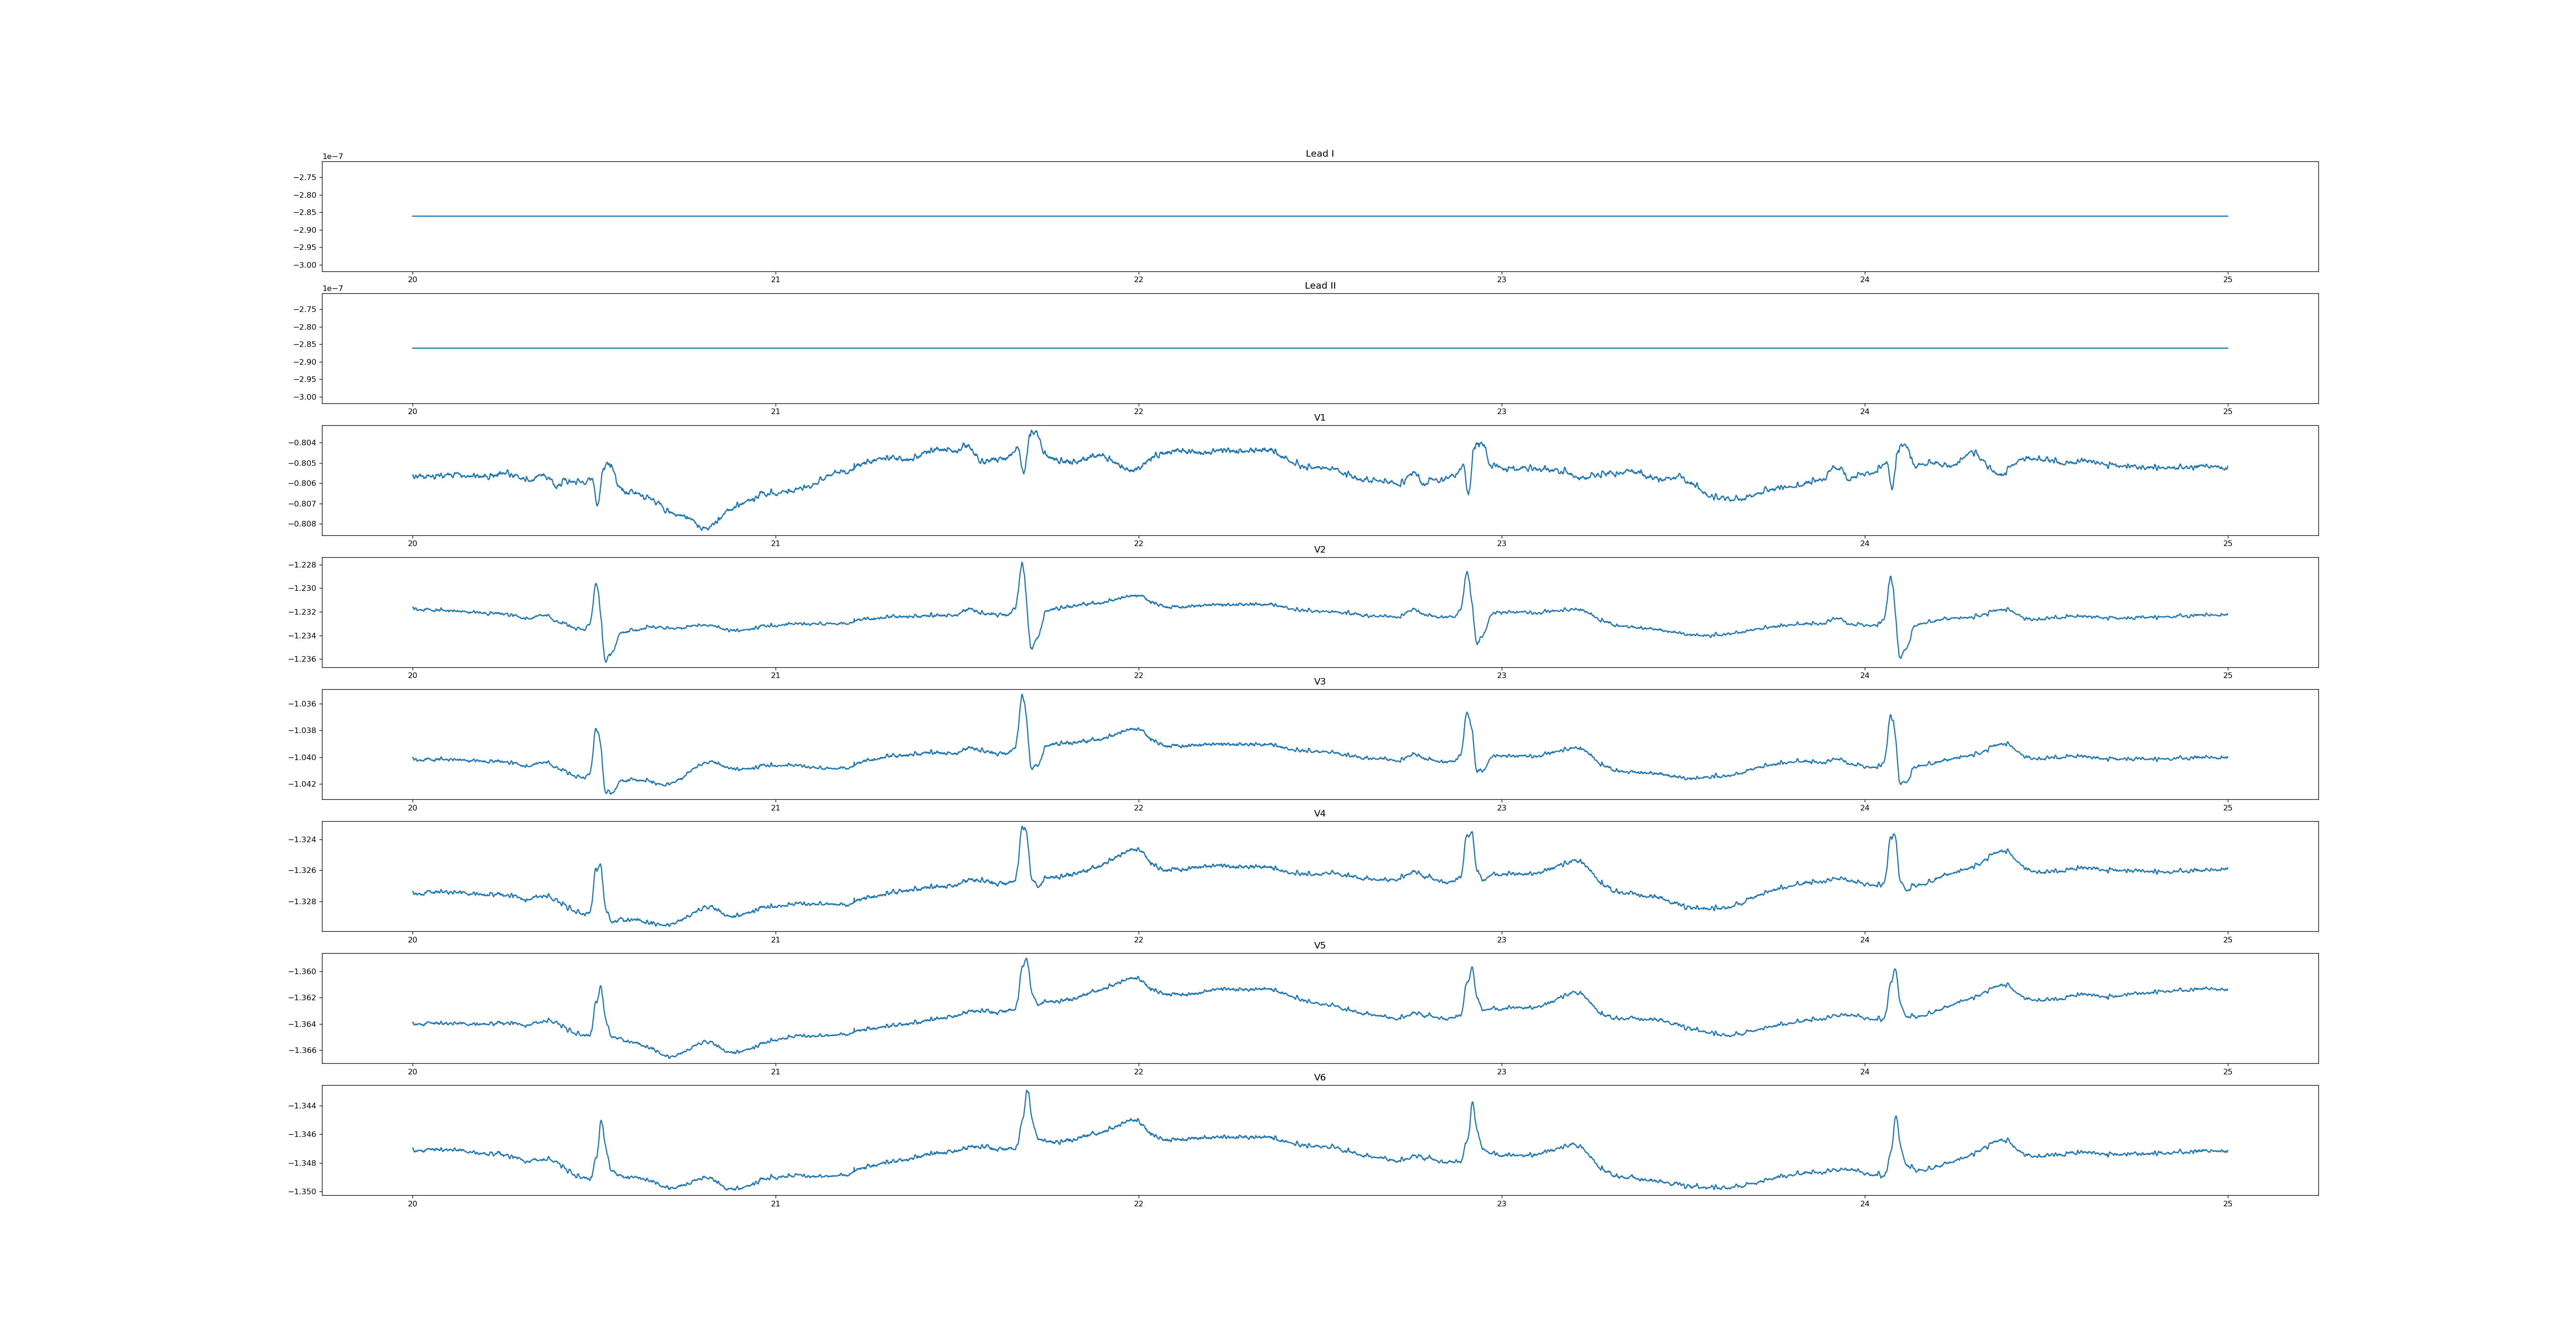Click the −0.808 y-tick on V1 axis
2576x1343 pixels.
pos(303,524)
